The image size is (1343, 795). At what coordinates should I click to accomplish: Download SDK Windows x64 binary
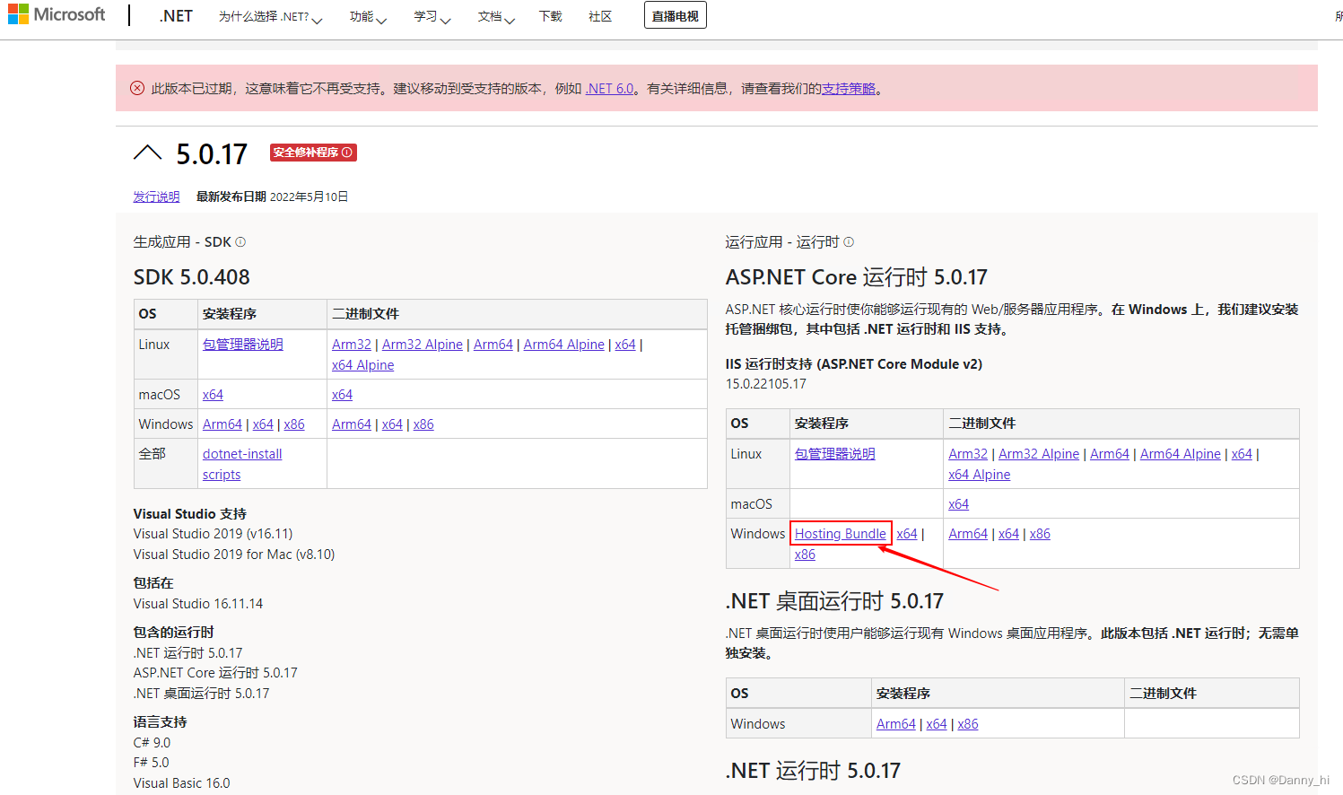tap(392, 424)
